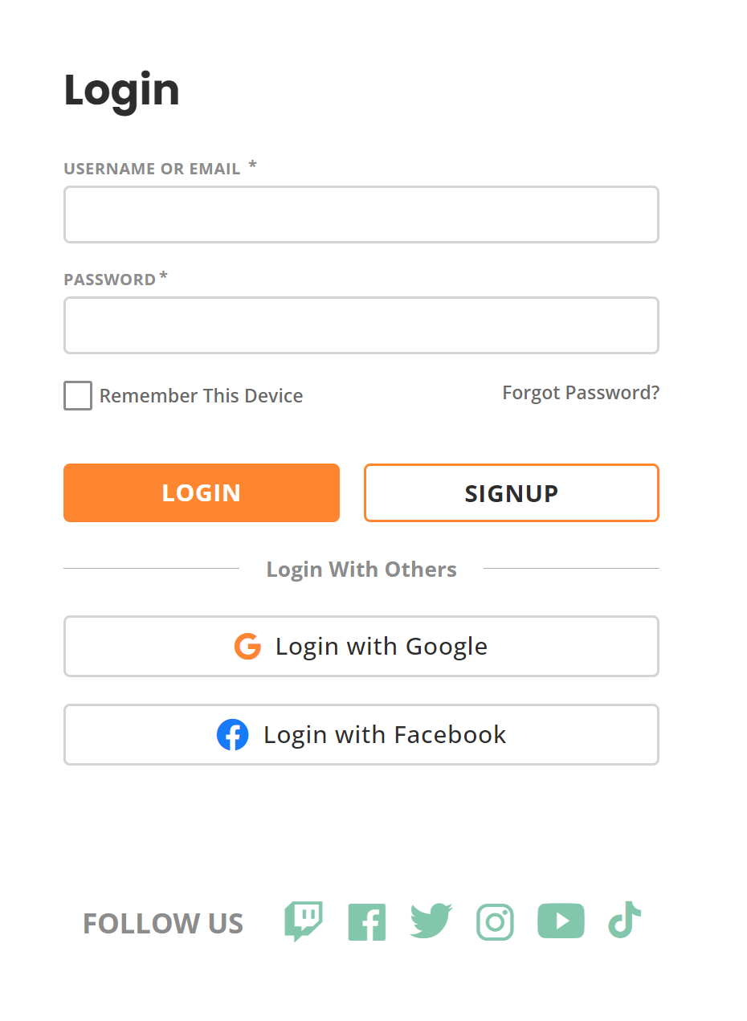Click the TikTok note icon
The width and height of the screenshot is (747, 1021).
pyautogui.click(x=624, y=920)
